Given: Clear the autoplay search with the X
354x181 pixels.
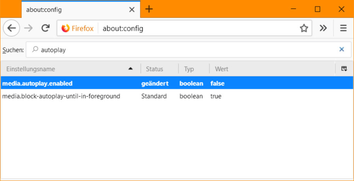Looking at the screenshot, I should [342, 50].
